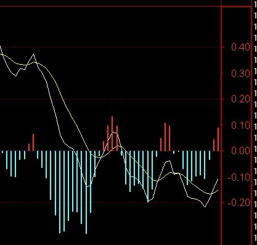Click the right end of the white line
Viewport: 257px width, 245px height.
point(218,179)
